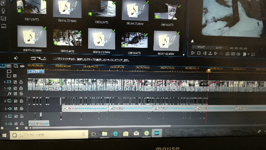The image size is (266, 150).
Task: Click the chapter track speech bubble icon
Action: [x=9, y=71]
